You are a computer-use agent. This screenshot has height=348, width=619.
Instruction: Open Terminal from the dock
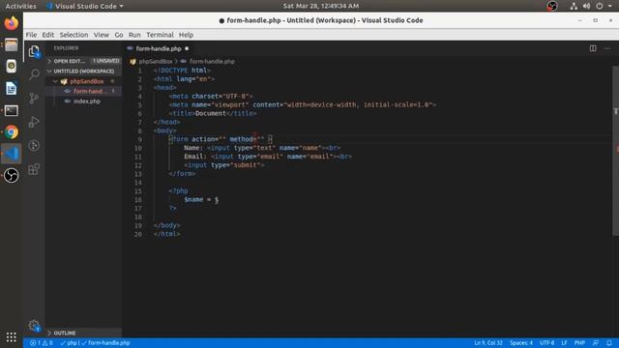[11, 110]
